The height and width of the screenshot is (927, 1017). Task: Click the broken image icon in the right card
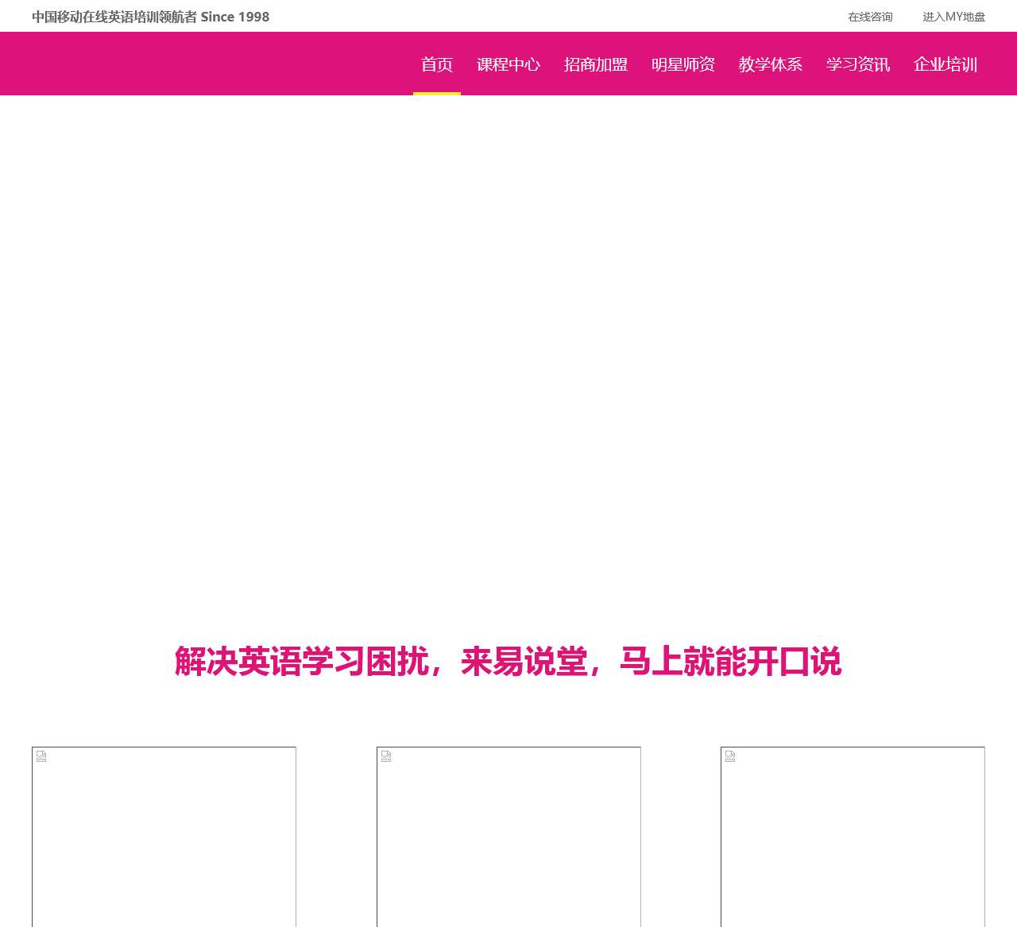(730, 756)
